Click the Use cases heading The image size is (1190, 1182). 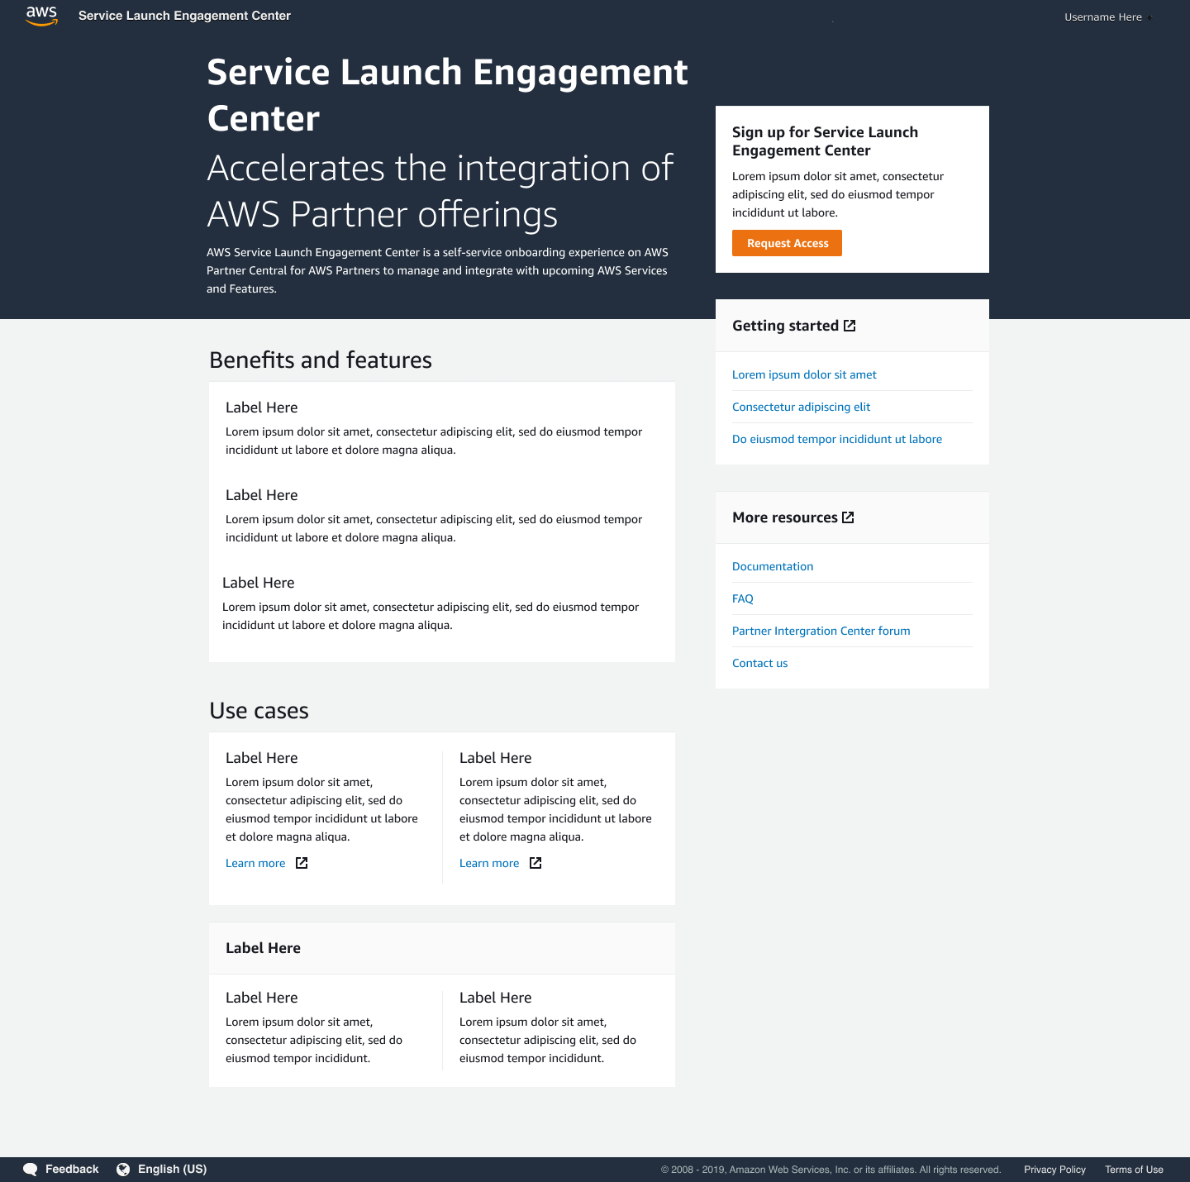tap(259, 711)
